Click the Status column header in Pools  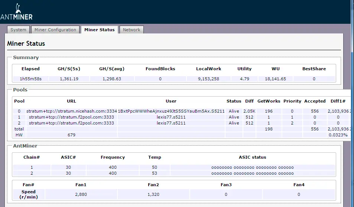234,101
